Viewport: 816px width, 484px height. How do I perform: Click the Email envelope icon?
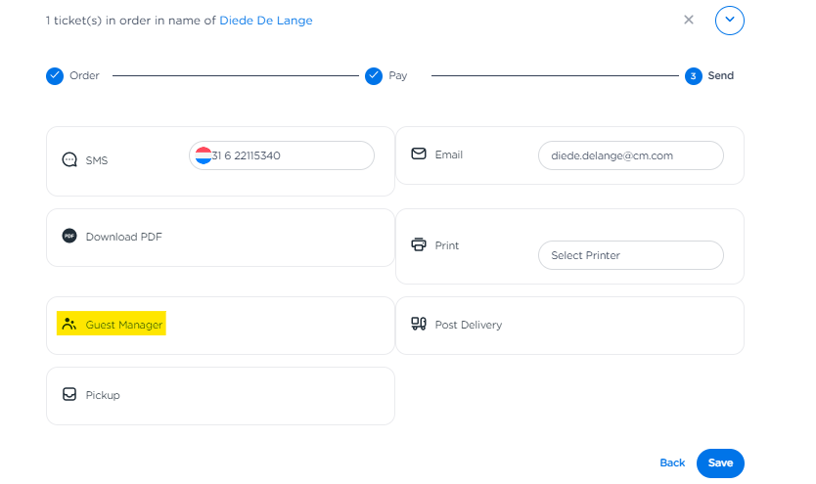[419, 154]
